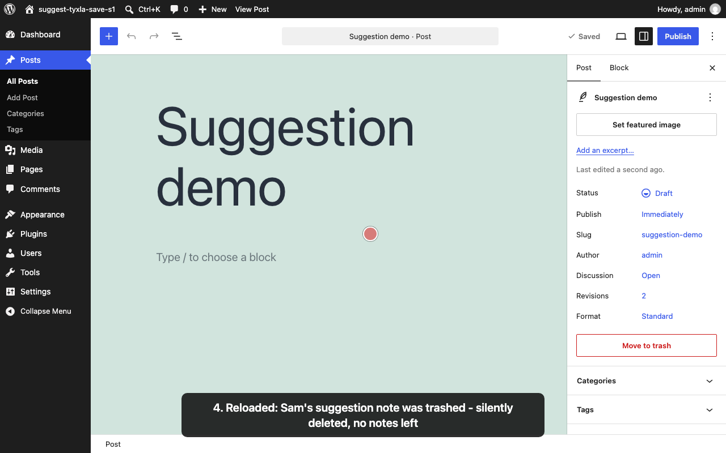Toggle the Settings sidebar panel icon
Screen dimensions: 726x453
click(x=644, y=36)
